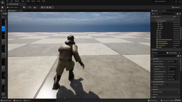Screen dimensions: 182x102
Task: Create new folder in the Outliner
Action: click(x=177, y=14)
